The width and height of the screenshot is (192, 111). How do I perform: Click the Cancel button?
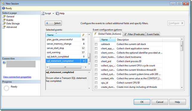160,102
